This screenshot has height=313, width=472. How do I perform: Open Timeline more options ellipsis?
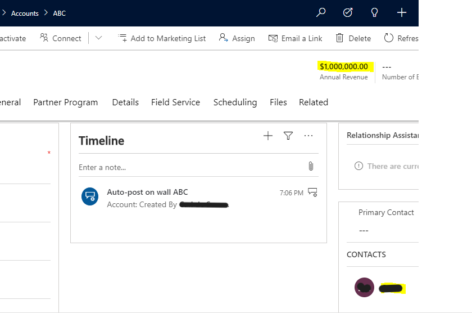[x=308, y=136]
